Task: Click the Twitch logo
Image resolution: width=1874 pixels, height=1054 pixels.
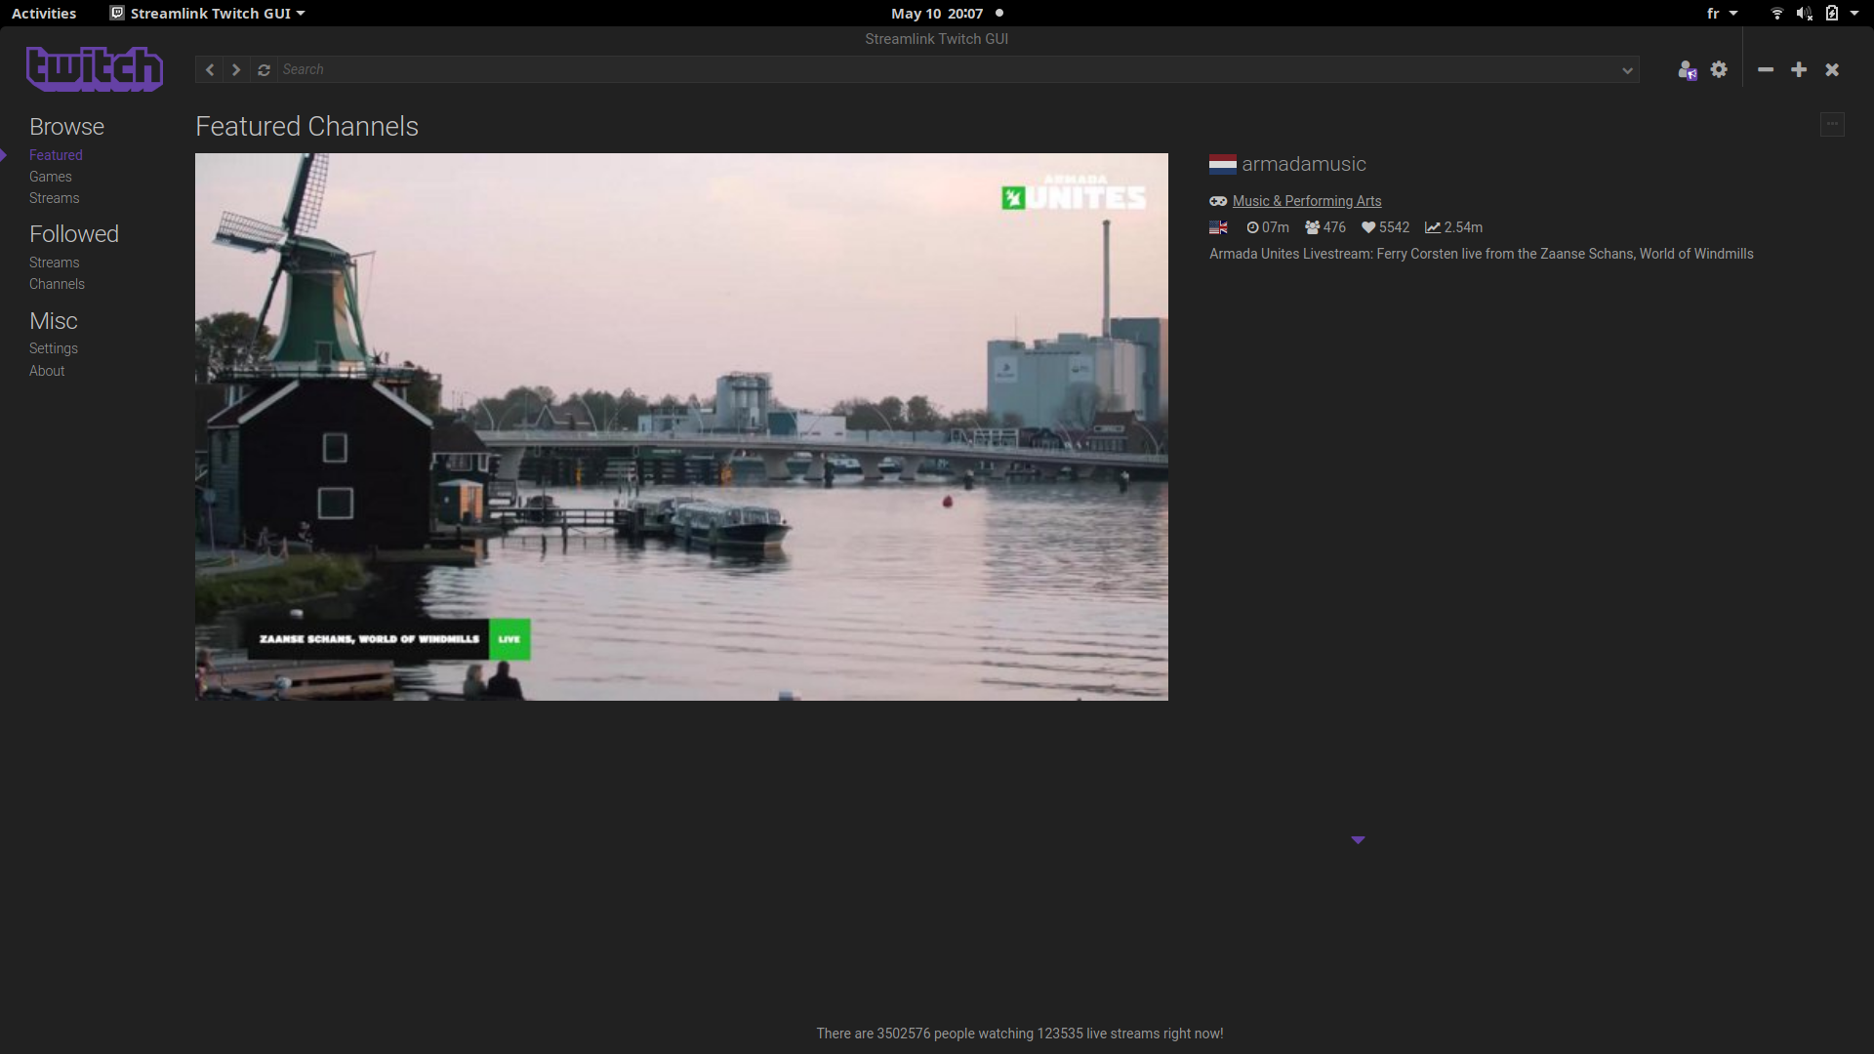Action: (94, 68)
